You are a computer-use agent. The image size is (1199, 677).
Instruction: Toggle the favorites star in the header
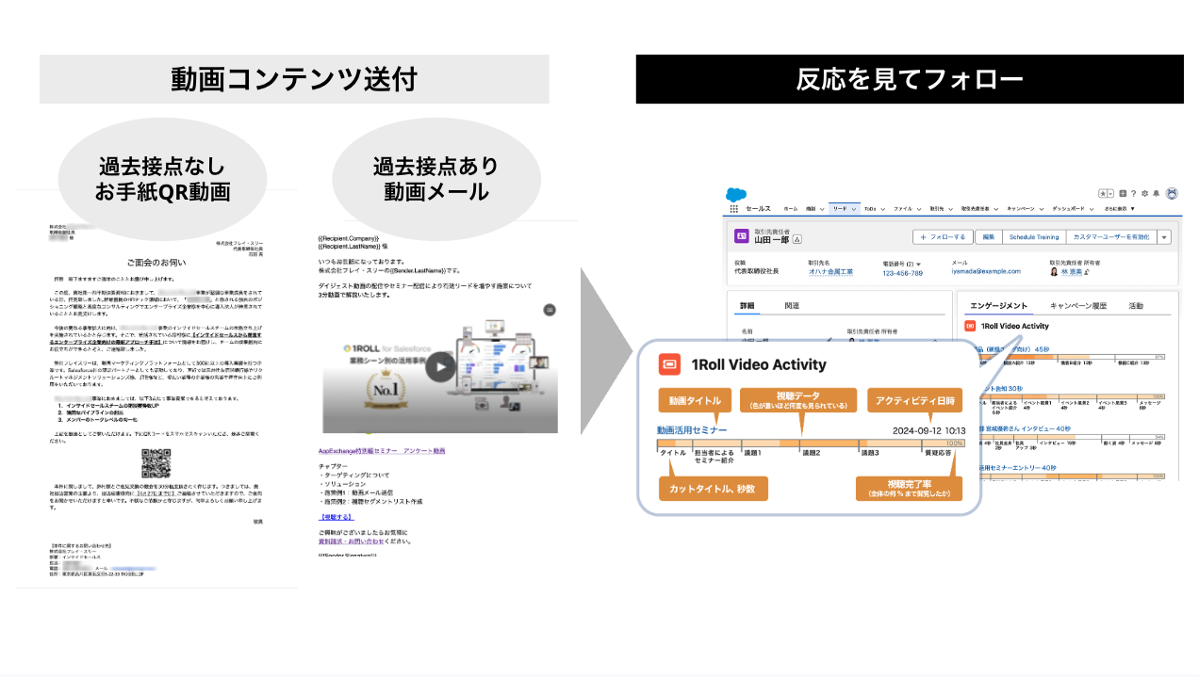click(x=1102, y=193)
